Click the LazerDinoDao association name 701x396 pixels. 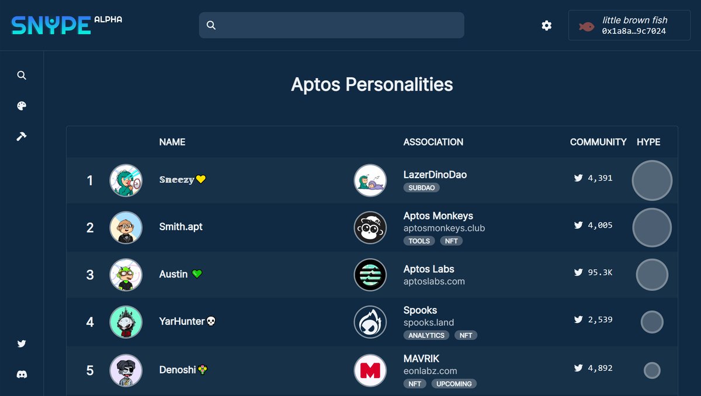435,175
